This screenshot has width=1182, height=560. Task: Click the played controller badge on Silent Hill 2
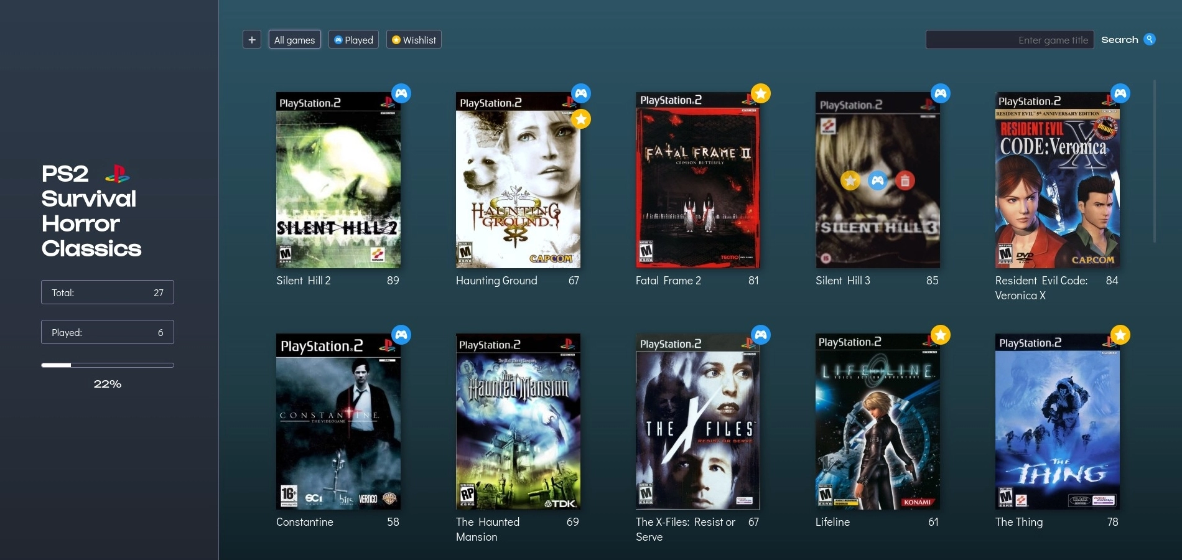pos(401,93)
